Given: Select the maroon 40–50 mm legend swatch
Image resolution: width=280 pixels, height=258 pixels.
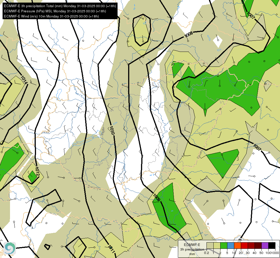Looking at the screenshot, I should pos(258,245).
